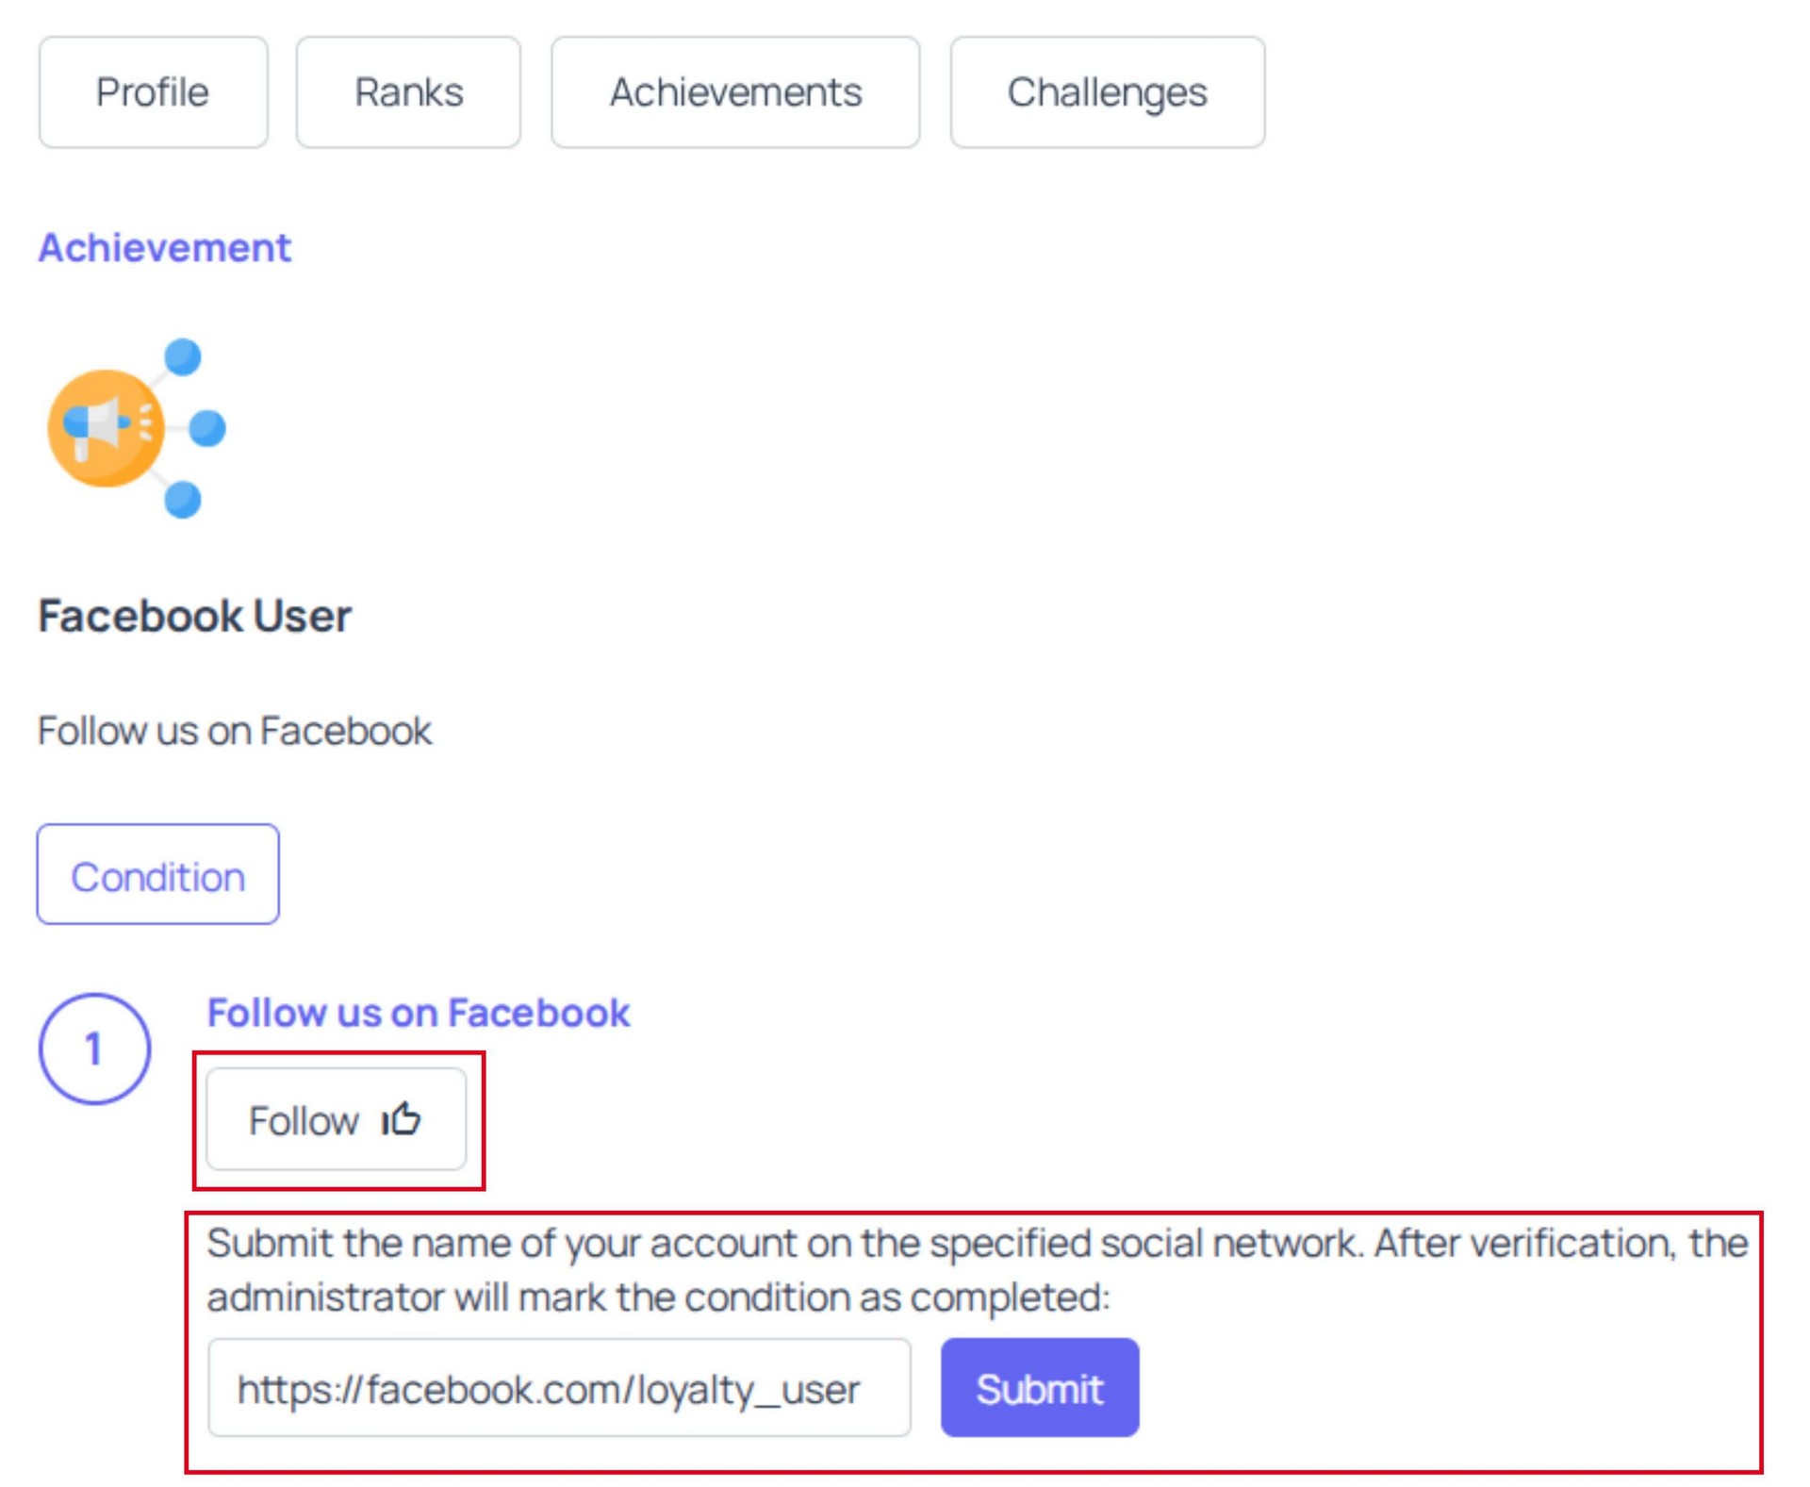Open the Profile tab
The width and height of the screenshot is (1810, 1487).
click(153, 92)
